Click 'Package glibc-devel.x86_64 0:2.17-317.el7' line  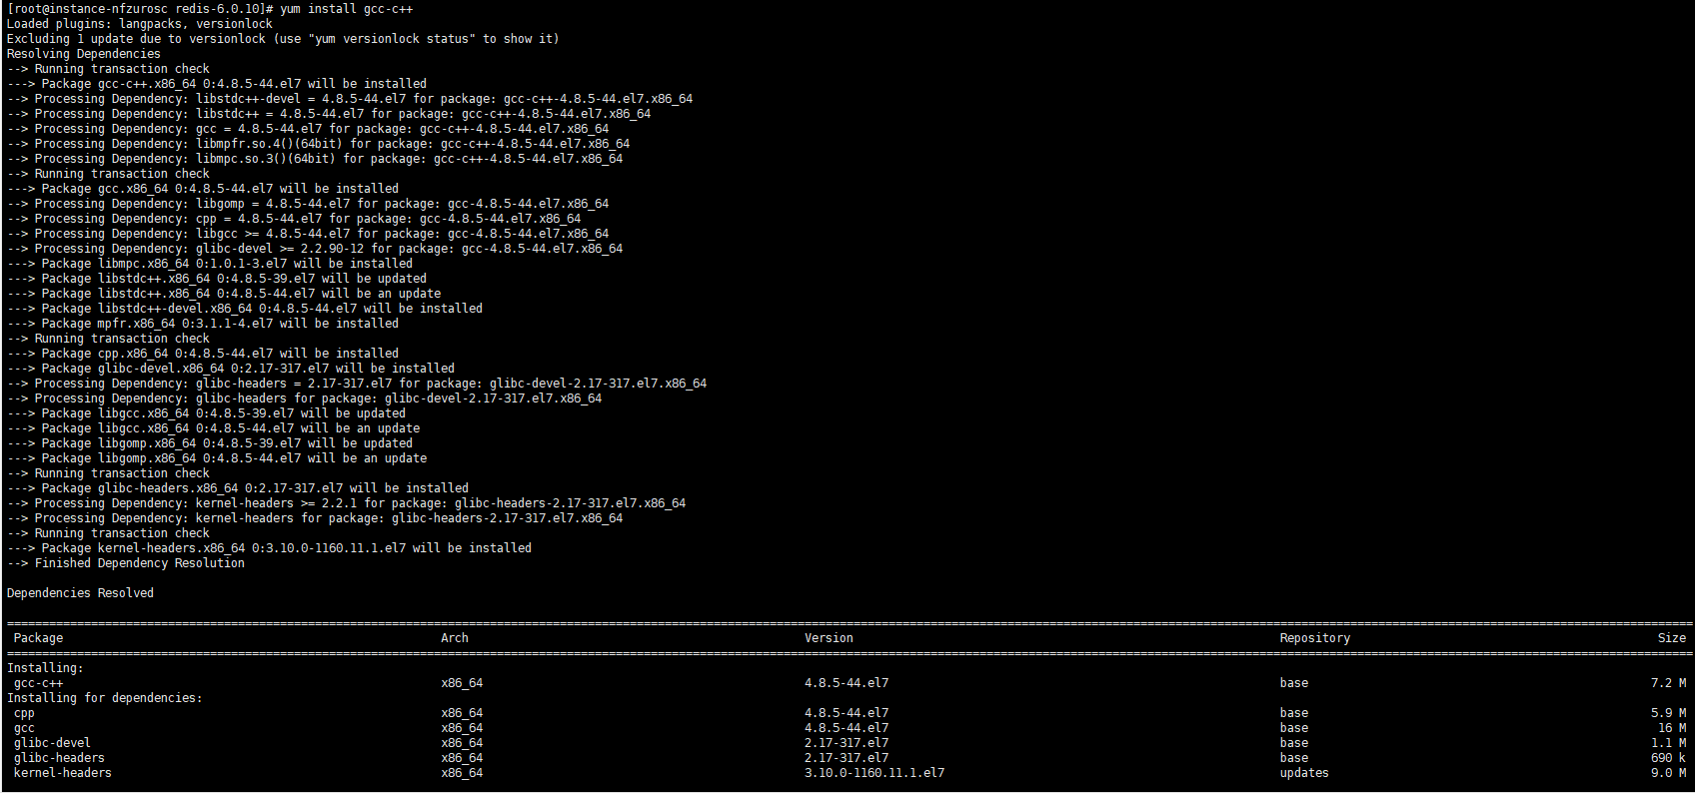231,369
